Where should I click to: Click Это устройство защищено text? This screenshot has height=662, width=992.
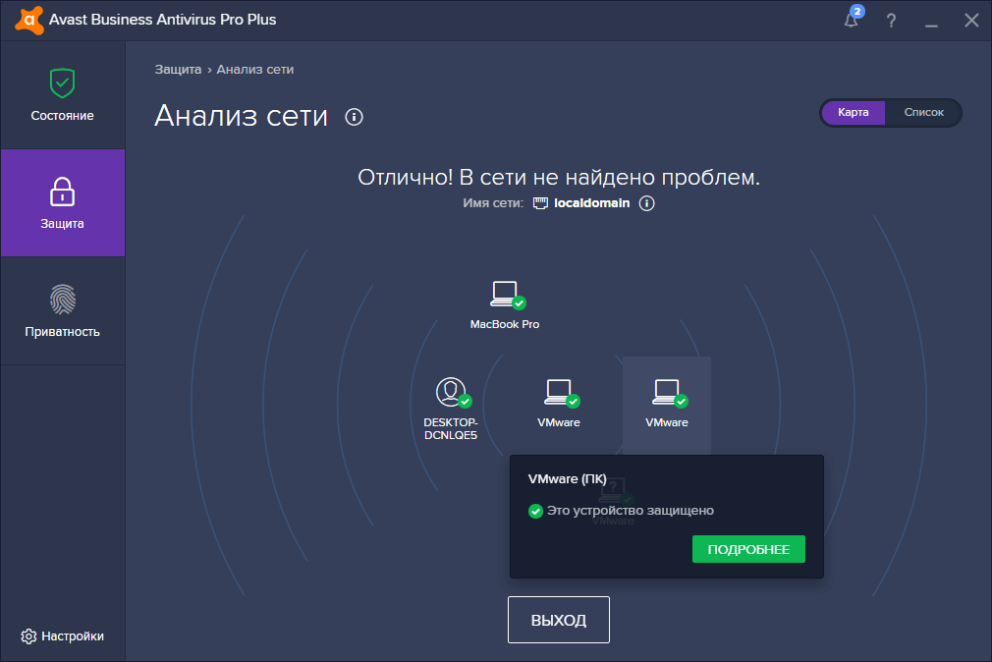click(631, 511)
